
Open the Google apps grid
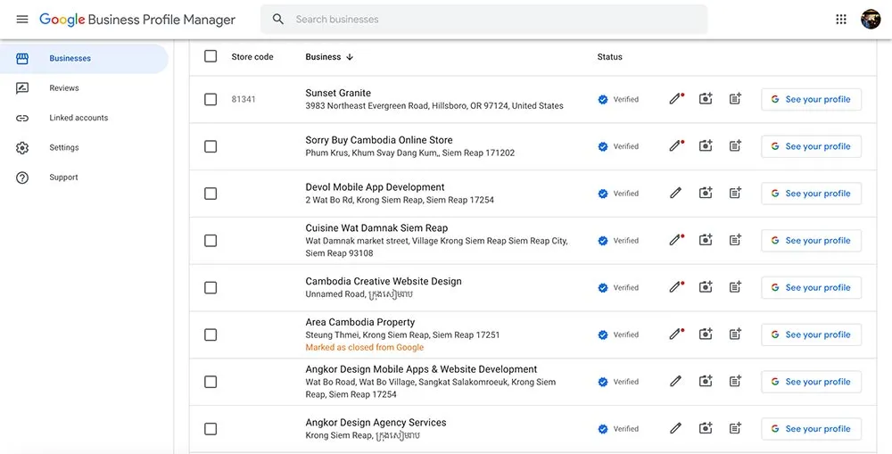click(x=841, y=20)
